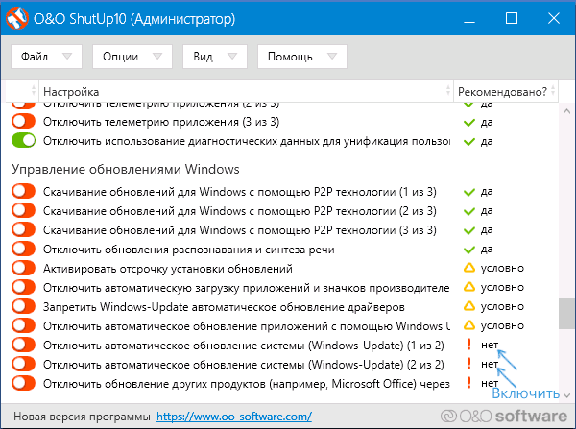The height and width of the screenshot is (429, 576).
Task: Select 'Управление обновлениями Windows' section heading
Action: coord(125,169)
